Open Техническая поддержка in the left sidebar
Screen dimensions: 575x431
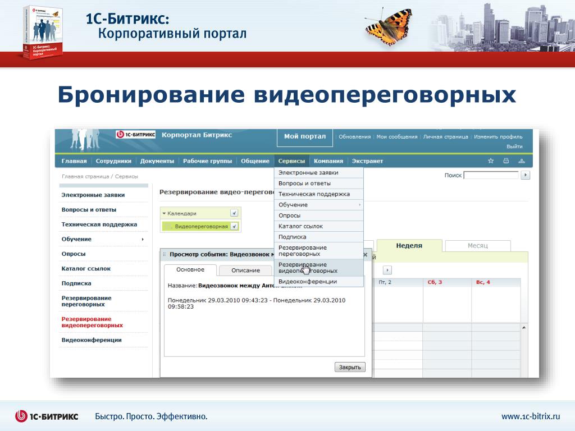tap(99, 224)
